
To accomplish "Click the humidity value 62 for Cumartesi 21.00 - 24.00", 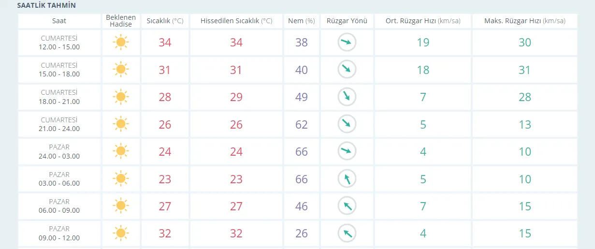I will click(x=301, y=125).
